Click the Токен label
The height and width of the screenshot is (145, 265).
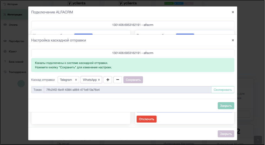(x=38, y=90)
